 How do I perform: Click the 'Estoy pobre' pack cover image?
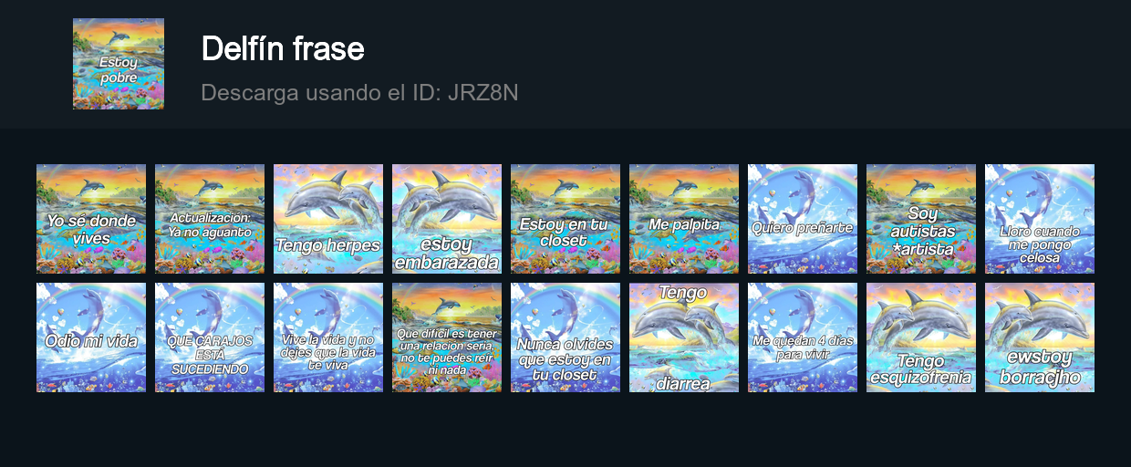point(119,64)
